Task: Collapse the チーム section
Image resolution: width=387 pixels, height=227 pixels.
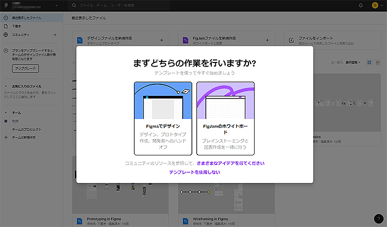Action: click(x=6, y=112)
